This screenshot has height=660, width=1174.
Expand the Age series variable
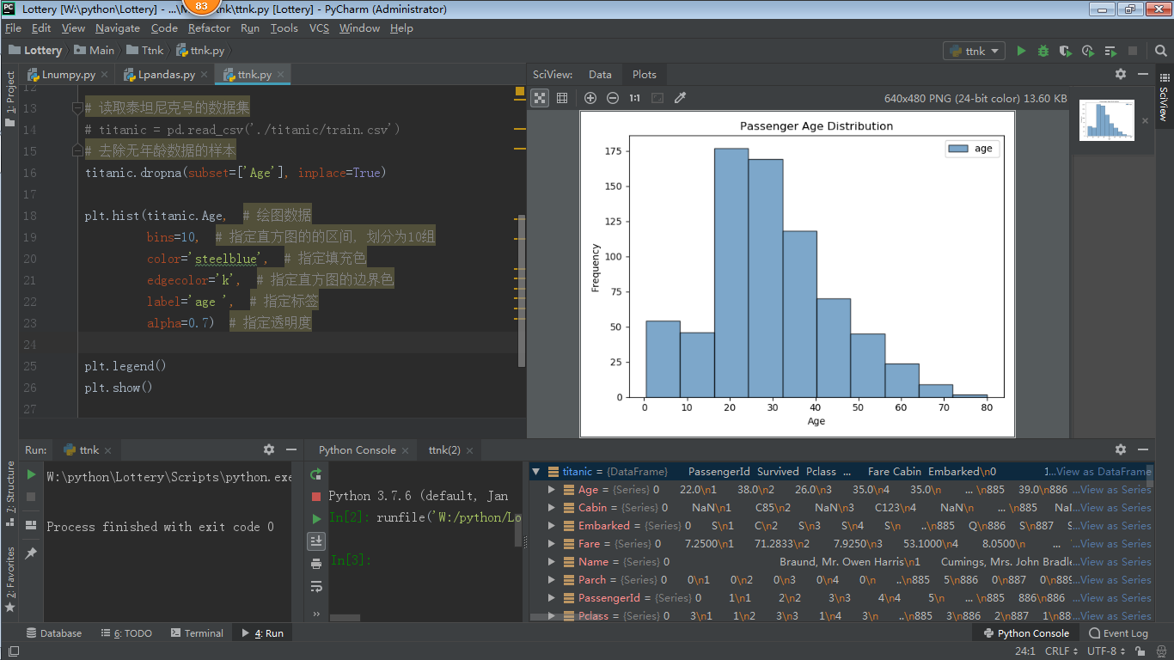tap(553, 490)
